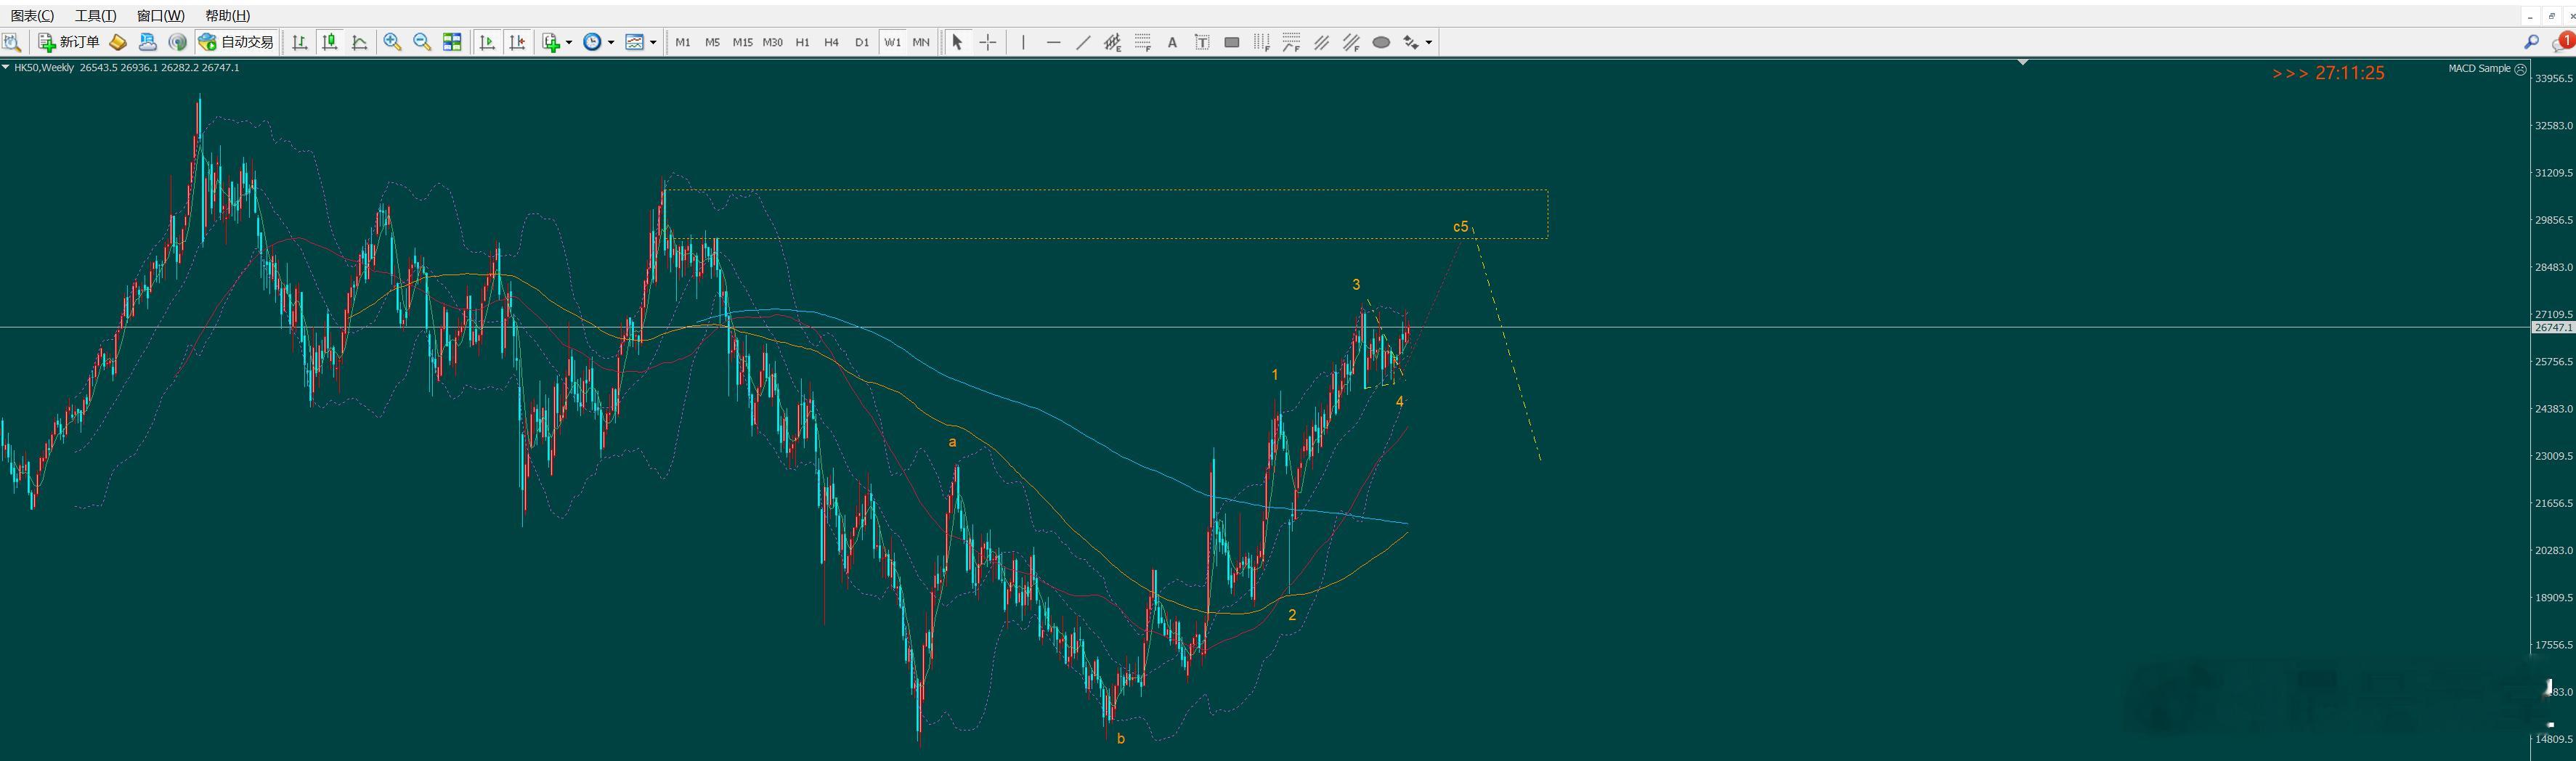Select the H4 timeframe
Viewport: 2576px width, 761px height.
point(831,42)
